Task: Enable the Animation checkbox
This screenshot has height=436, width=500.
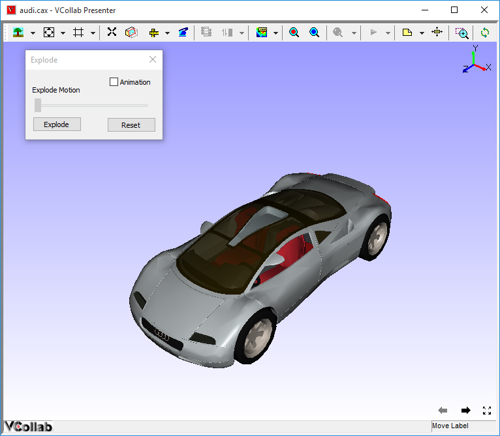Action: (x=114, y=82)
